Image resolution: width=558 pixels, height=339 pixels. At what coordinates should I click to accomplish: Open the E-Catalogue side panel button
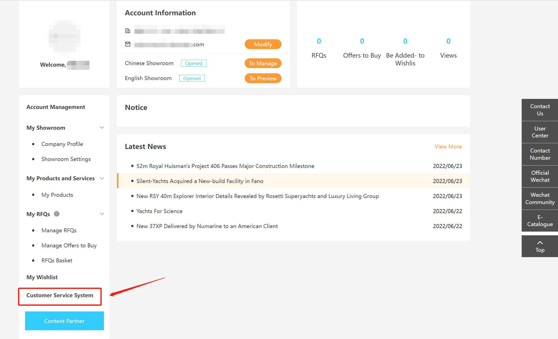(x=540, y=221)
